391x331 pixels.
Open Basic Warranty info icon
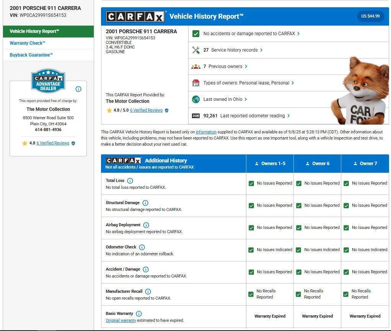click(139, 314)
